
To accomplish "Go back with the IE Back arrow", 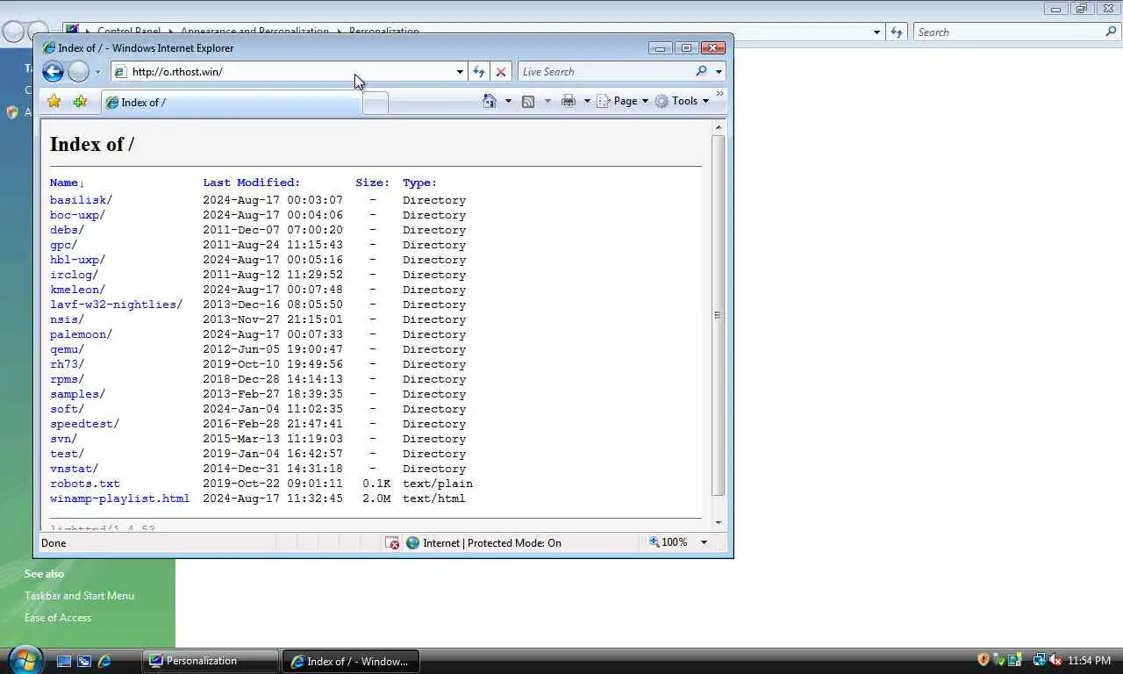I will [x=53, y=72].
